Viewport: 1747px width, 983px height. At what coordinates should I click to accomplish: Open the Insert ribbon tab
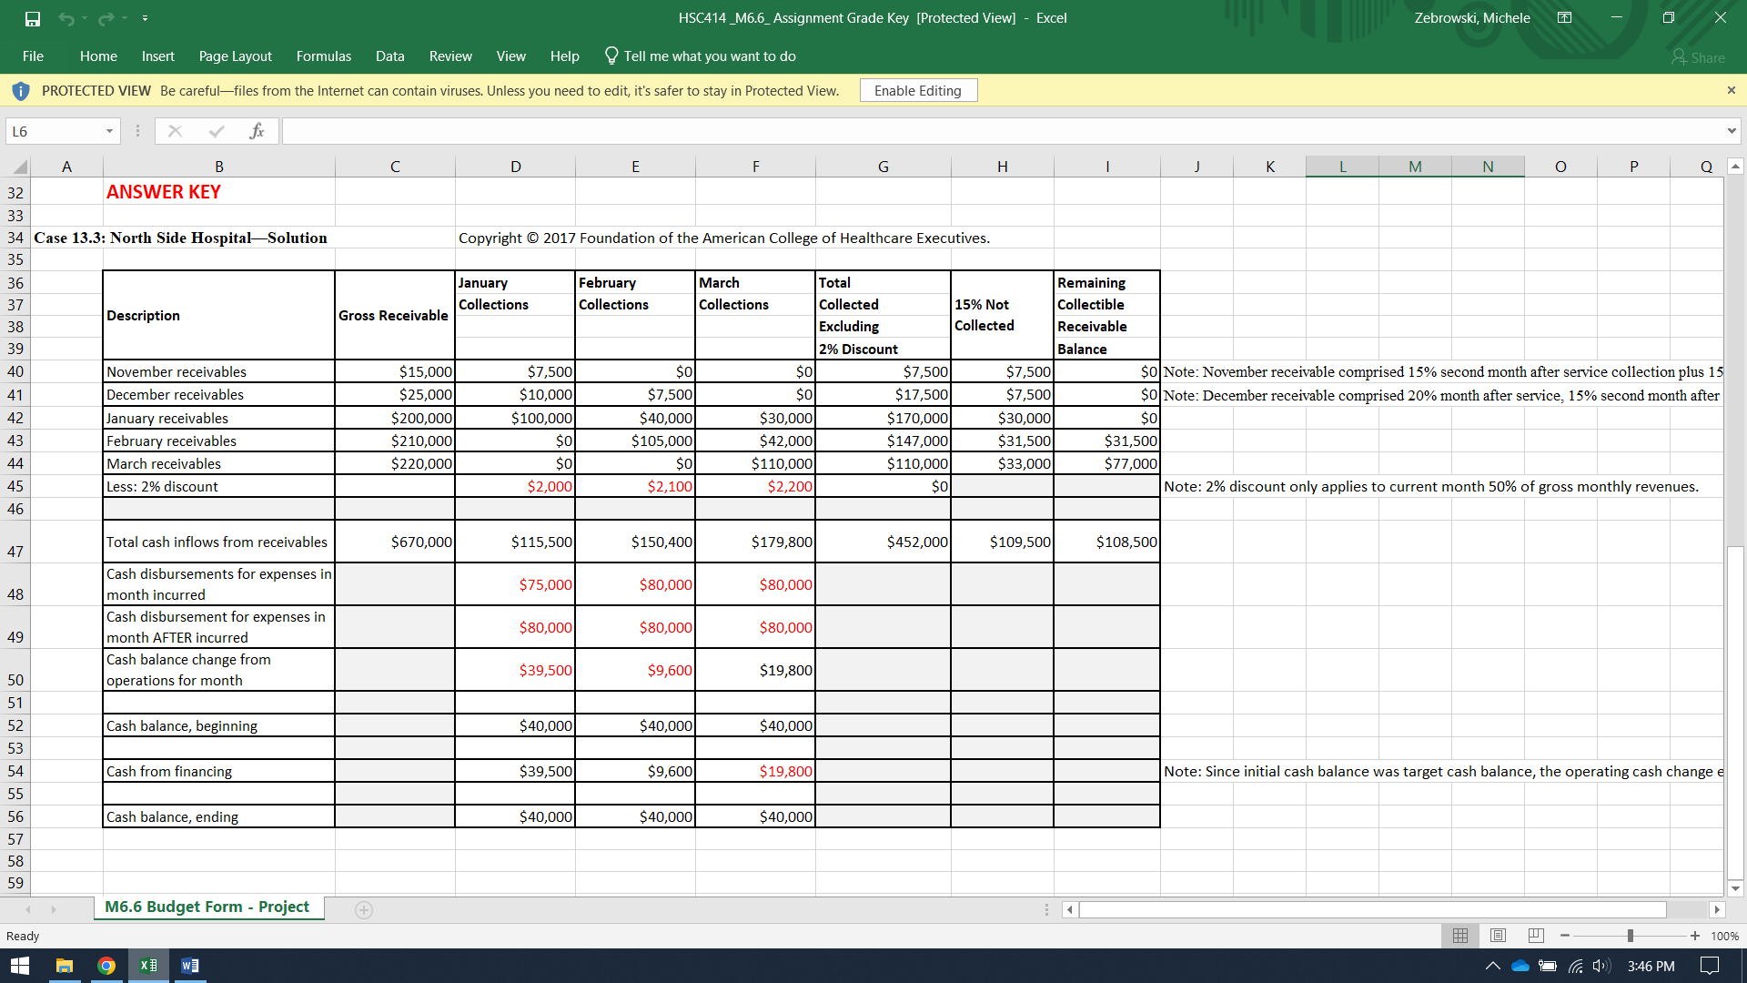click(157, 56)
